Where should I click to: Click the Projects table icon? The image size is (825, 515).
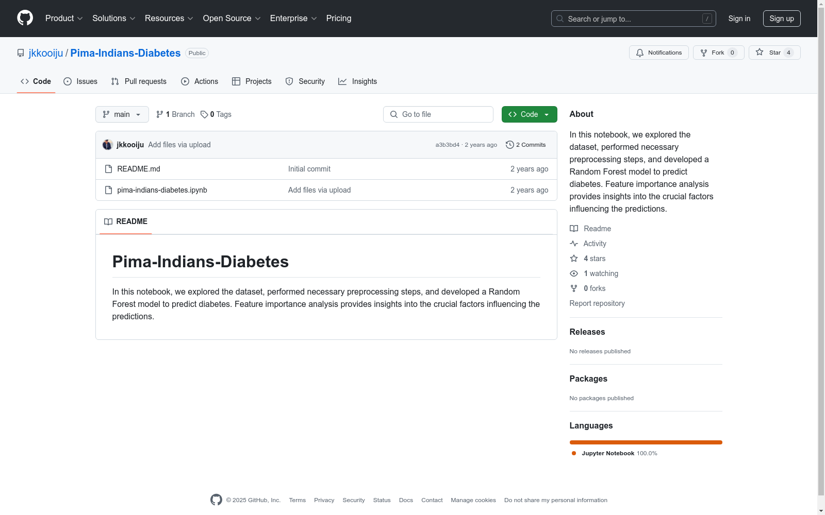click(x=236, y=81)
